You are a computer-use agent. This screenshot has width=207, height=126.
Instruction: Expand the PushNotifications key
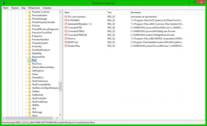click(x=26, y=50)
